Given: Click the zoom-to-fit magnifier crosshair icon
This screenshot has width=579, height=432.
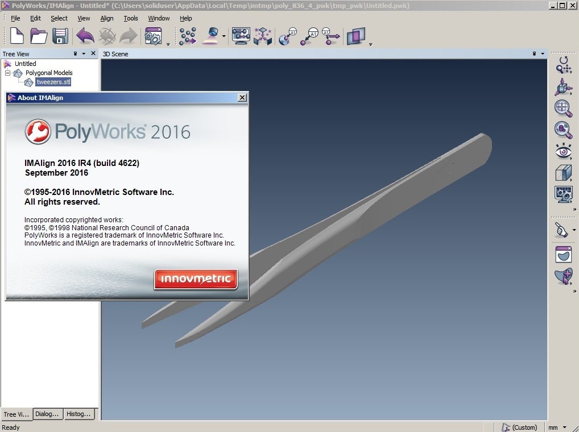Looking at the screenshot, I should 564,108.
